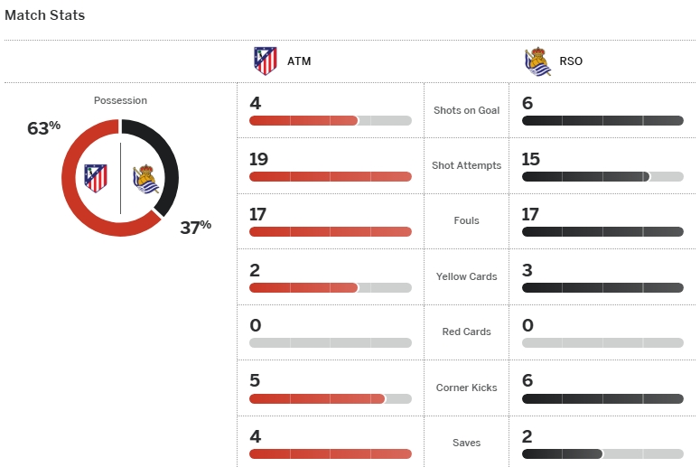The height and width of the screenshot is (467, 700).
Task: Click the Possession label
Action: tap(120, 100)
